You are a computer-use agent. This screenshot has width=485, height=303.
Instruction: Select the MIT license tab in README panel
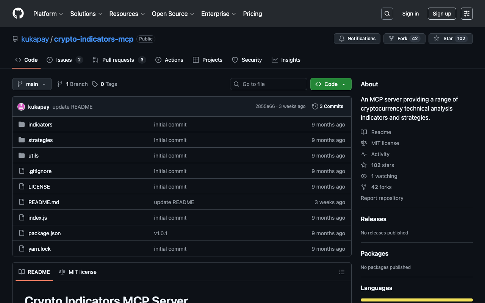coord(78,272)
